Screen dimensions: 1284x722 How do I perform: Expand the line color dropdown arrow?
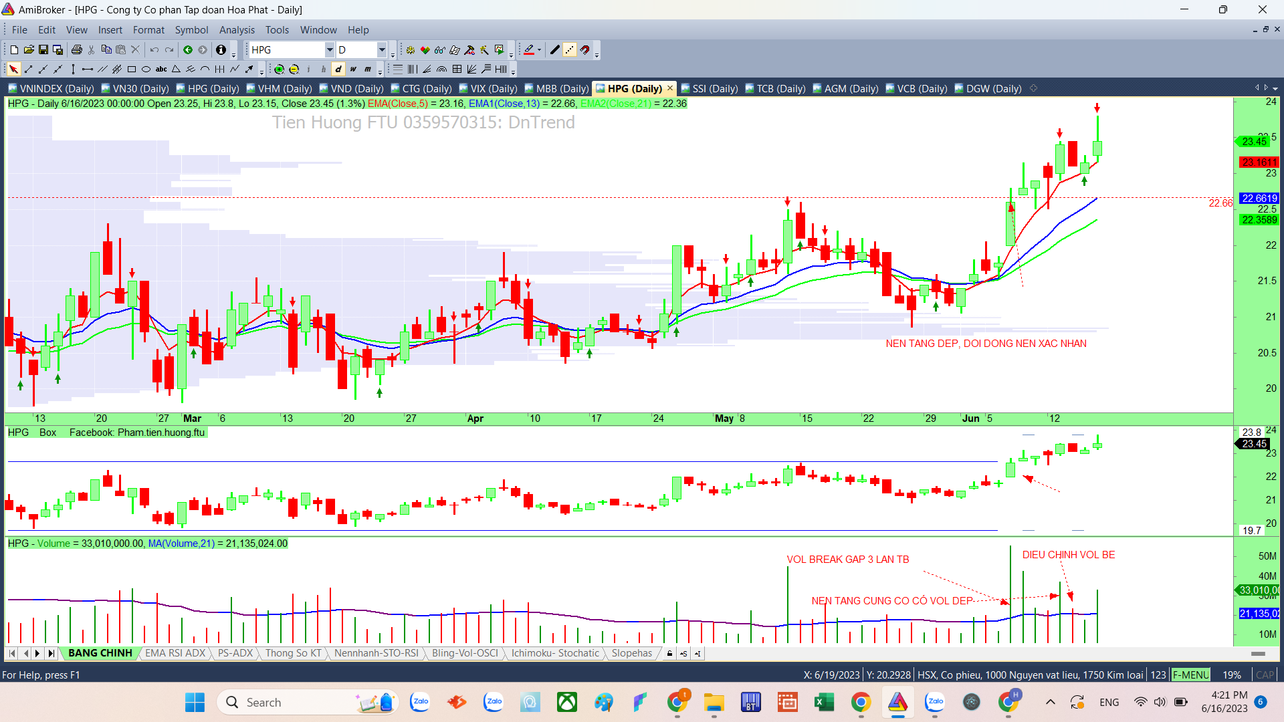[x=539, y=49]
